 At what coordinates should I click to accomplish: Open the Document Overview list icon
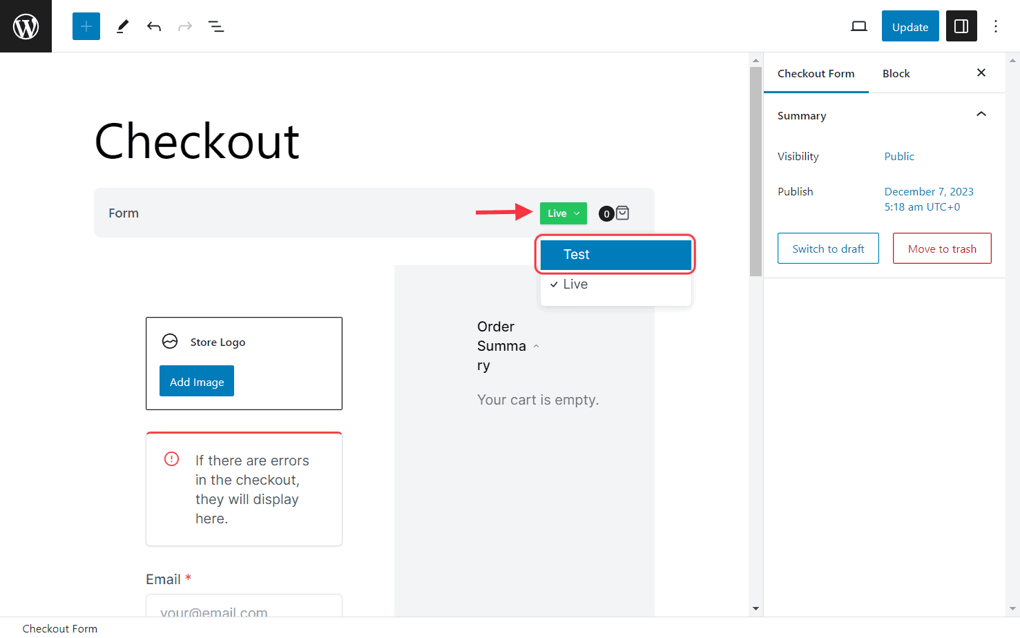point(216,26)
